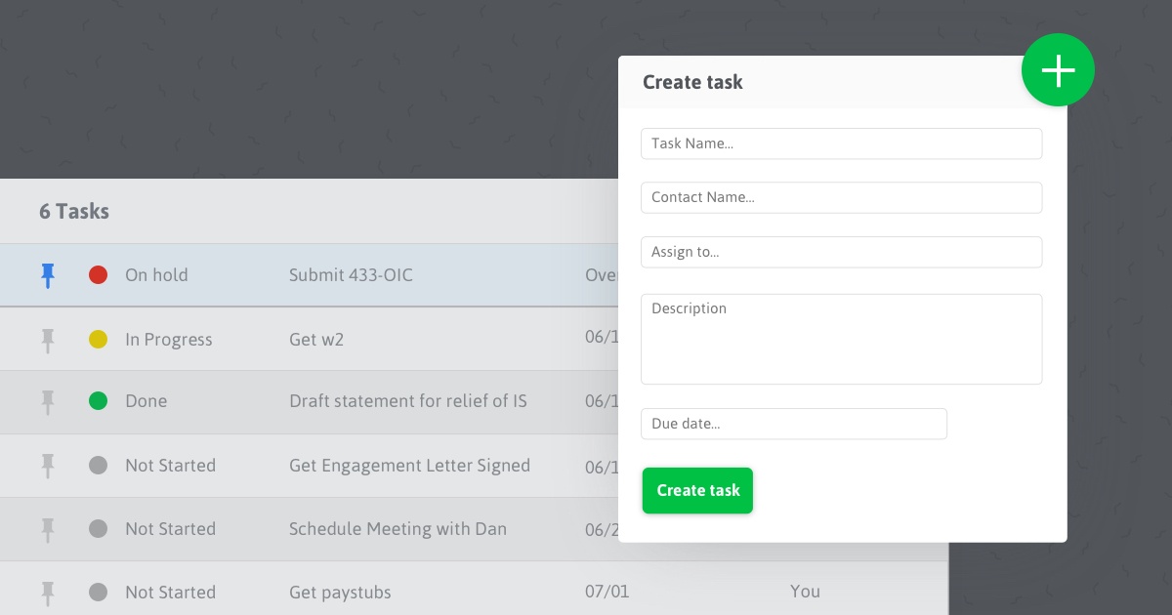Click the Description text area
Image resolution: width=1172 pixels, height=615 pixels.
coord(841,339)
